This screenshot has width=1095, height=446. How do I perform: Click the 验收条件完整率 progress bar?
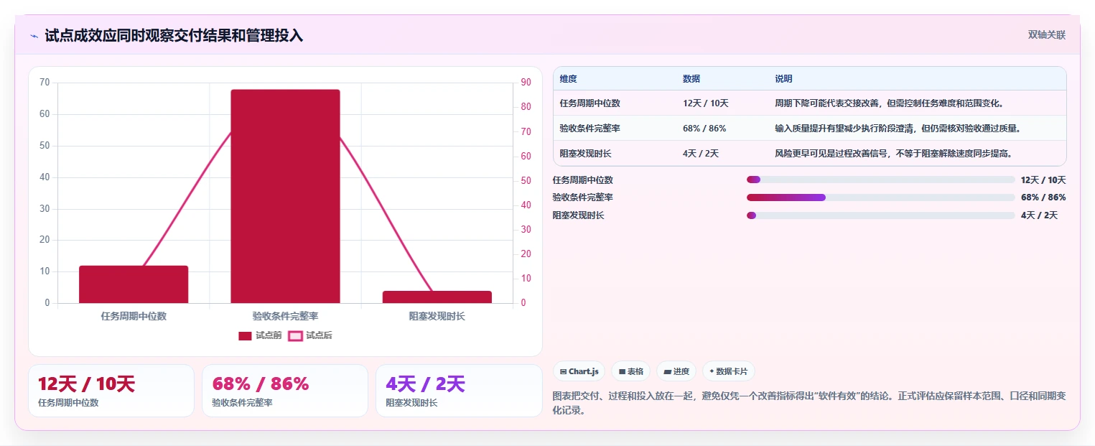[880, 198]
